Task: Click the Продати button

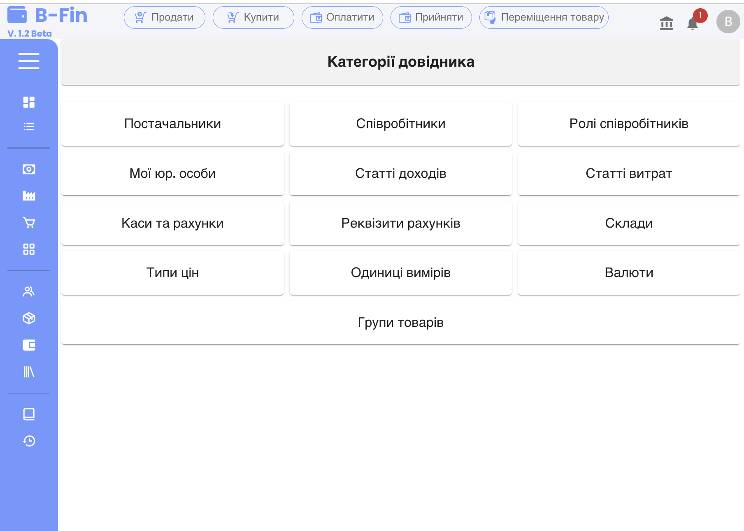Action: coord(165,17)
